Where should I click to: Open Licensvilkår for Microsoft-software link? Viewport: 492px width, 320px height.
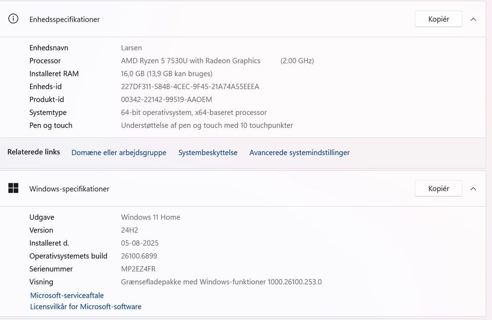86,307
